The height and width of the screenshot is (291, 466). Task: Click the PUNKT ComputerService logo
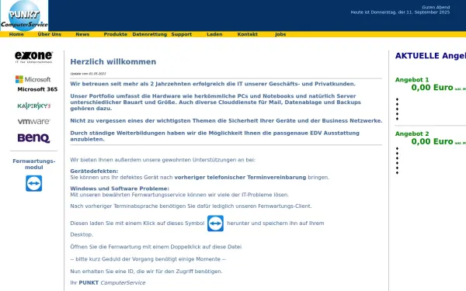pyautogui.click(x=24, y=16)
